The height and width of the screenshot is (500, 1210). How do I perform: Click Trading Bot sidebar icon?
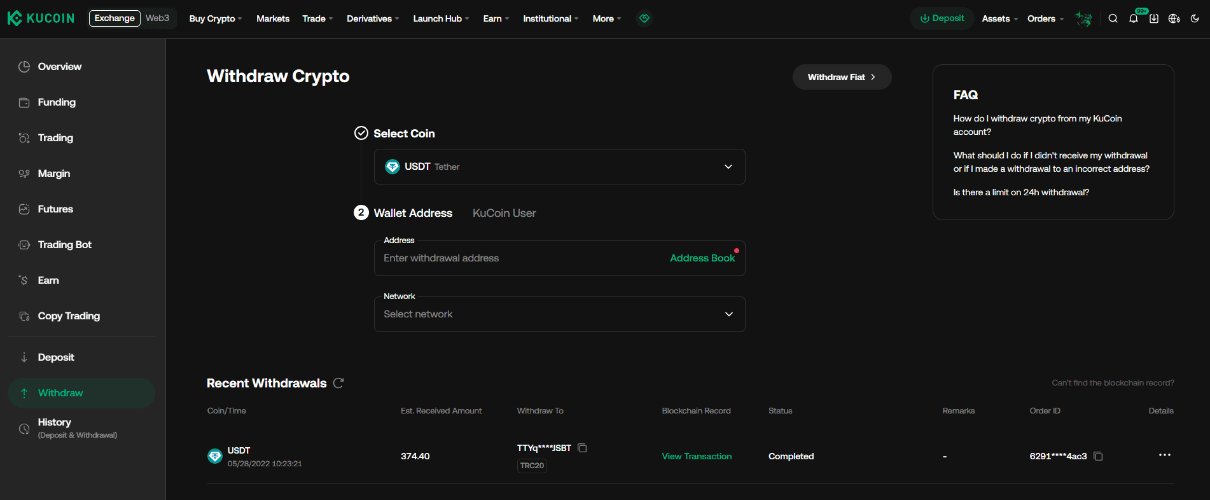tap(24, 245)
